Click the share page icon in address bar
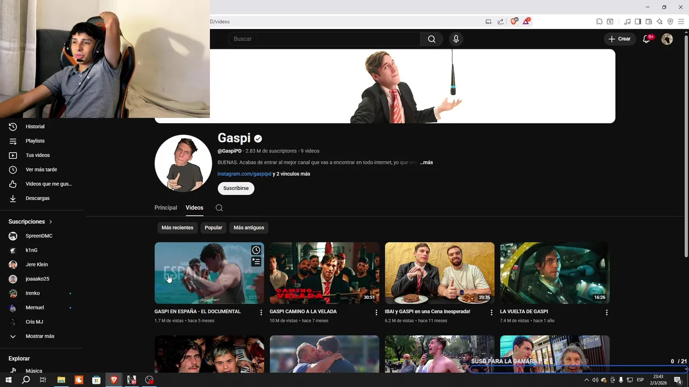The image size is (689, 387). point(501,21)
